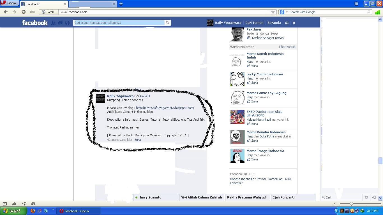Open Meme Konoha Indonesia page
Image resolution: width=383 pixels, height=215 pixels.
pyautogui.click(x=266, y=132)
